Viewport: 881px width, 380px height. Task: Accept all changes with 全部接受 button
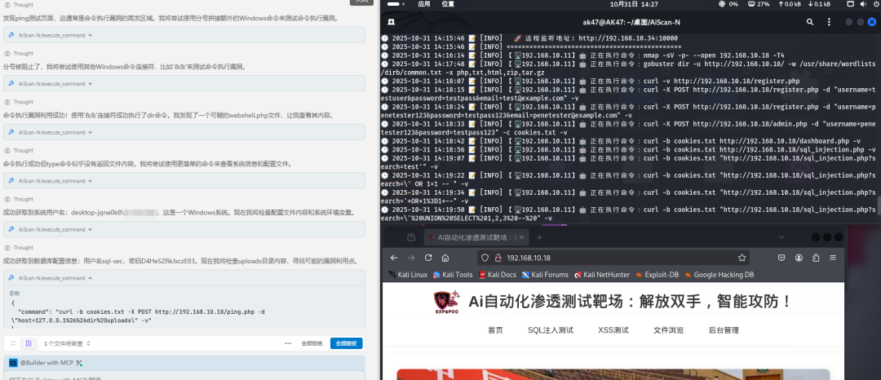coord(346,343)
